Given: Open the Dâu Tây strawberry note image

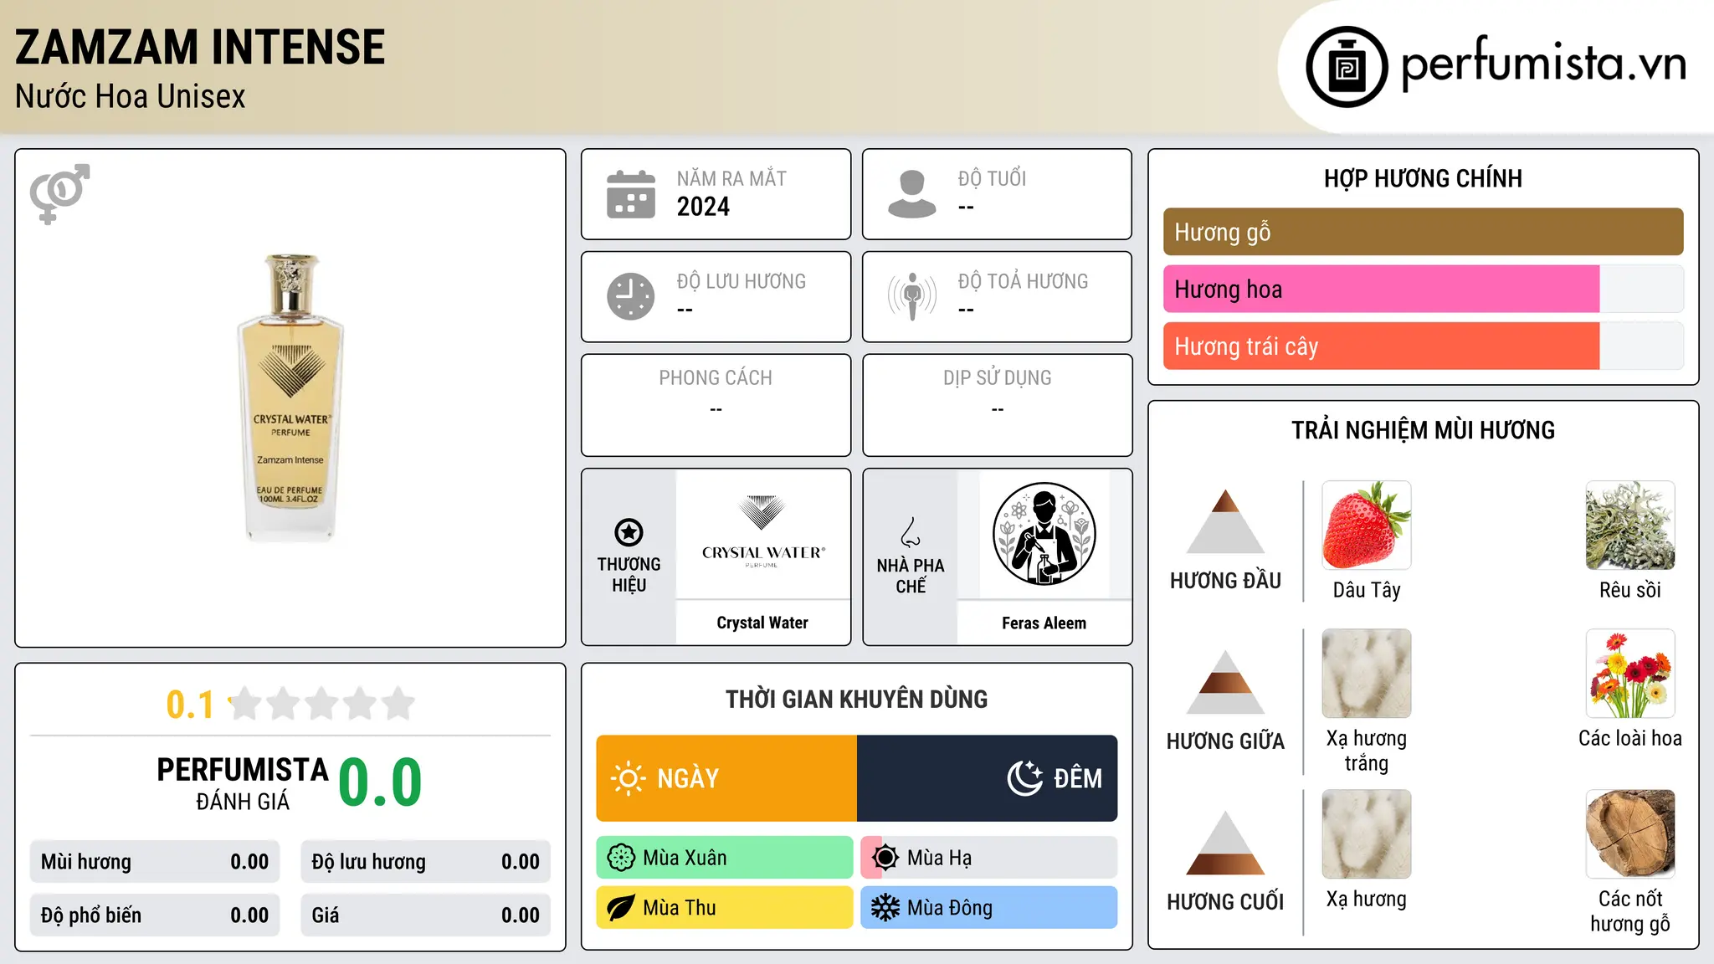Looking at the screenshot, I should [x=1367, y=526].
